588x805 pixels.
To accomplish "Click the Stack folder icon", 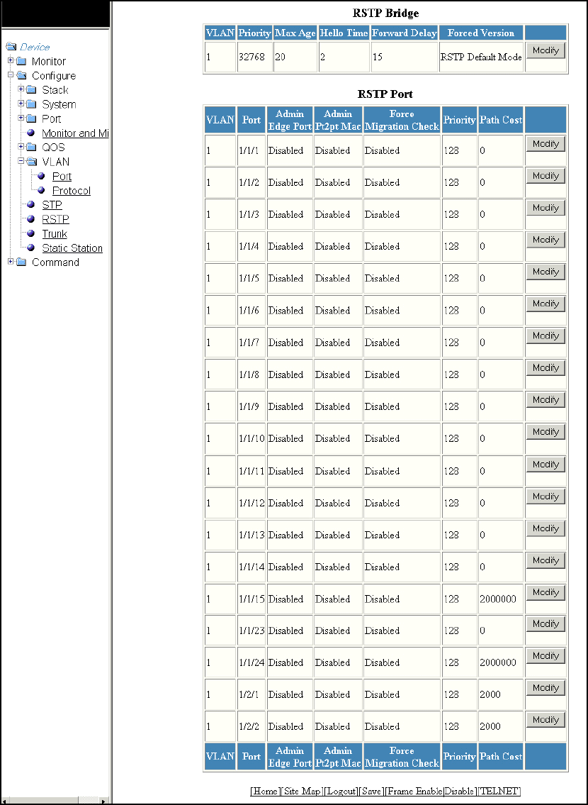I will pyautogui.click(x=31, y=90).
